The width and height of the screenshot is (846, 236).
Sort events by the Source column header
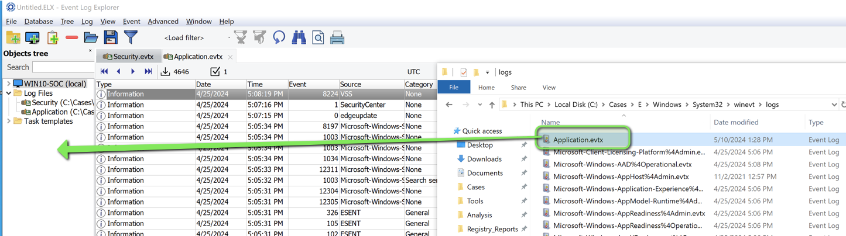(x=371, y=84)
